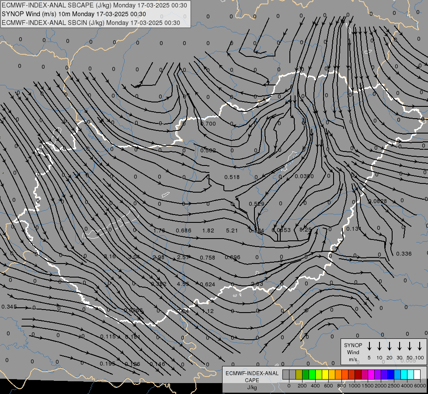This screenshot has height=394, width=428.
Task: Click the ECMWF-INDEX-ANAL CAPE legend label
Action: [252, 380]
